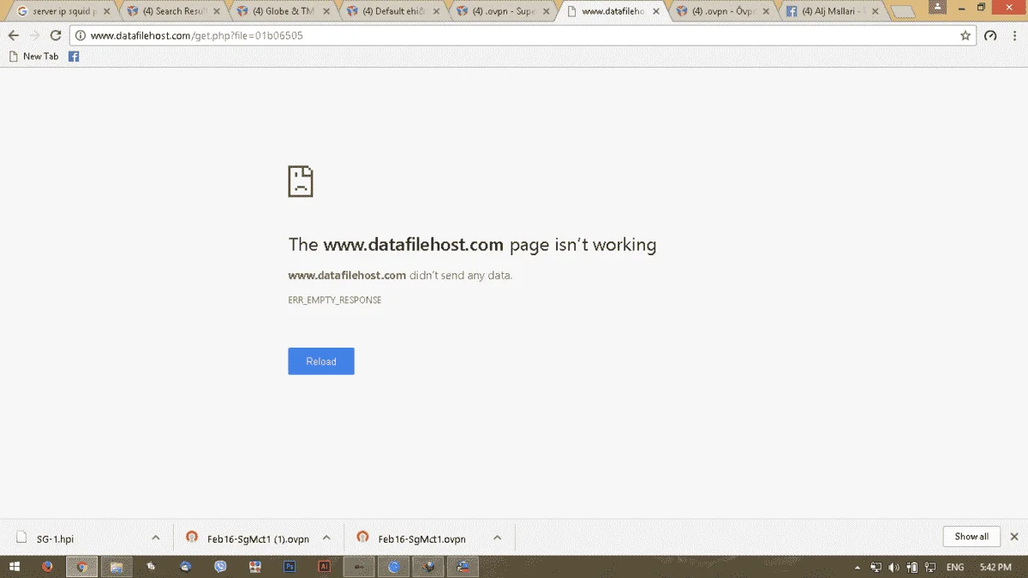Click the sad page error icon
This screenshot has height=578, width=1028.
coord(301,182)
